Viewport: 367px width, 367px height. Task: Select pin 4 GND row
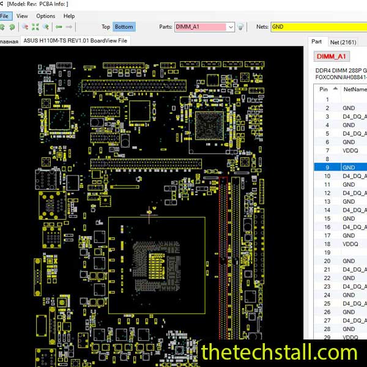[341, 125]
